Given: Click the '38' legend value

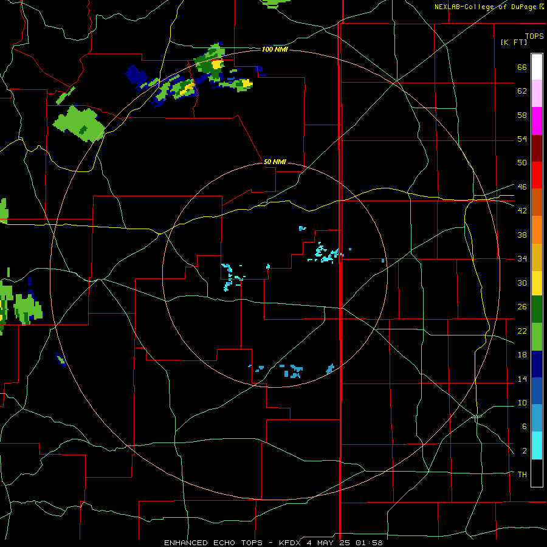Looking at the screenshot, I should pos(522,235).
